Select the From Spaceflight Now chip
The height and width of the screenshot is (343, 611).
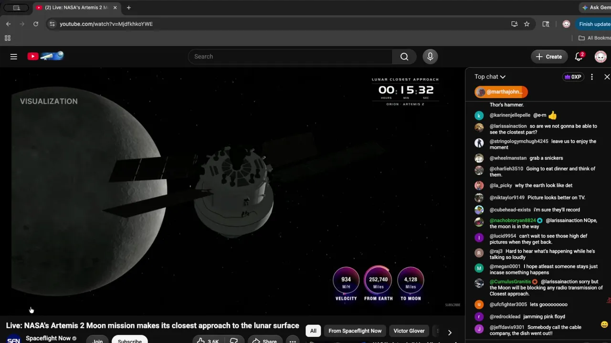355,331
